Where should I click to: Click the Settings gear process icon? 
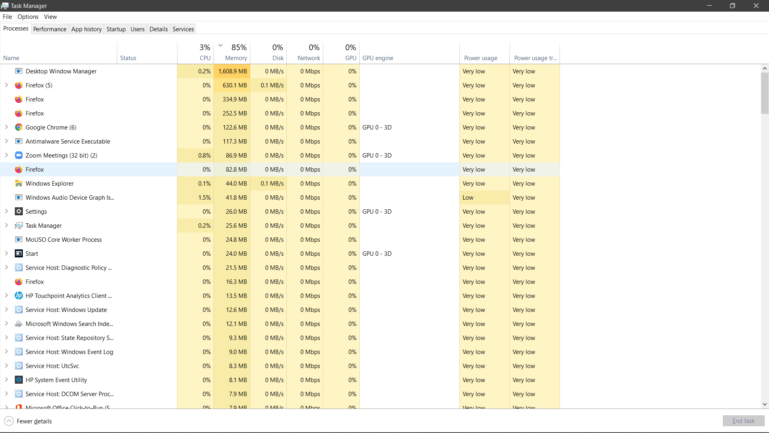pos(18,212)
